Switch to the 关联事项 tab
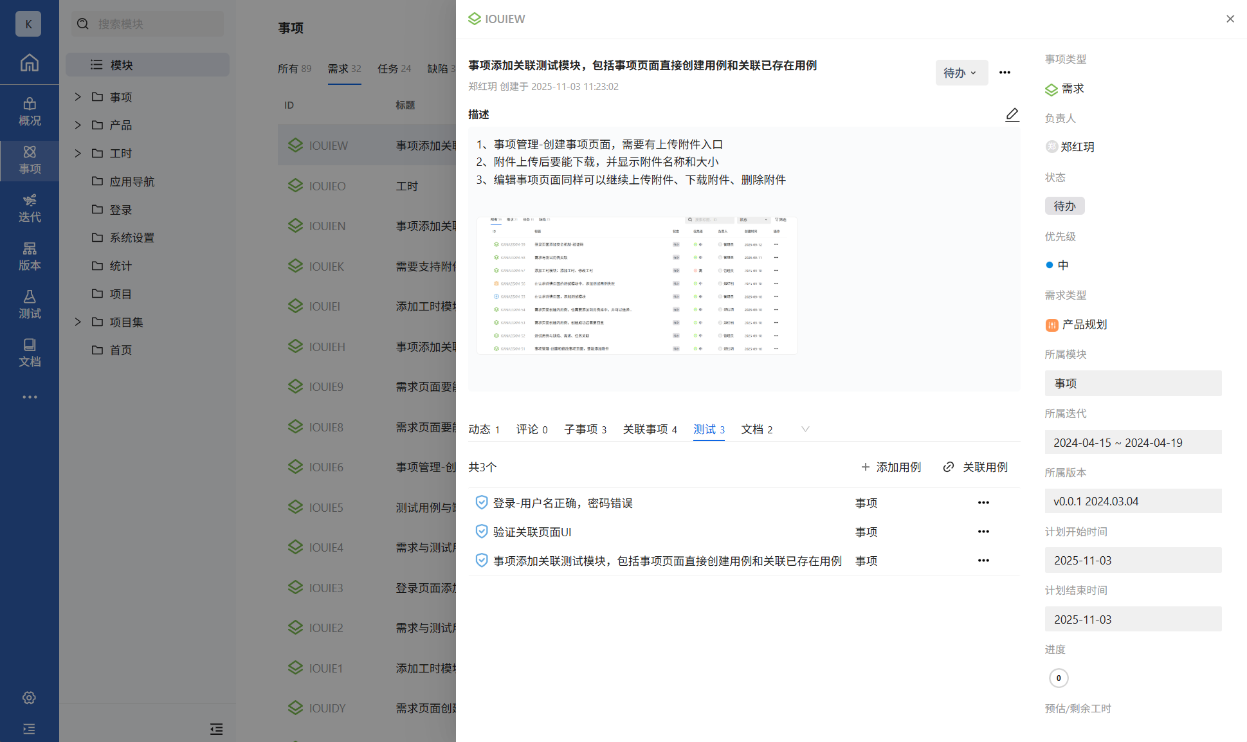The width and height of the screenshot is (1247, 742). [650, 429]
